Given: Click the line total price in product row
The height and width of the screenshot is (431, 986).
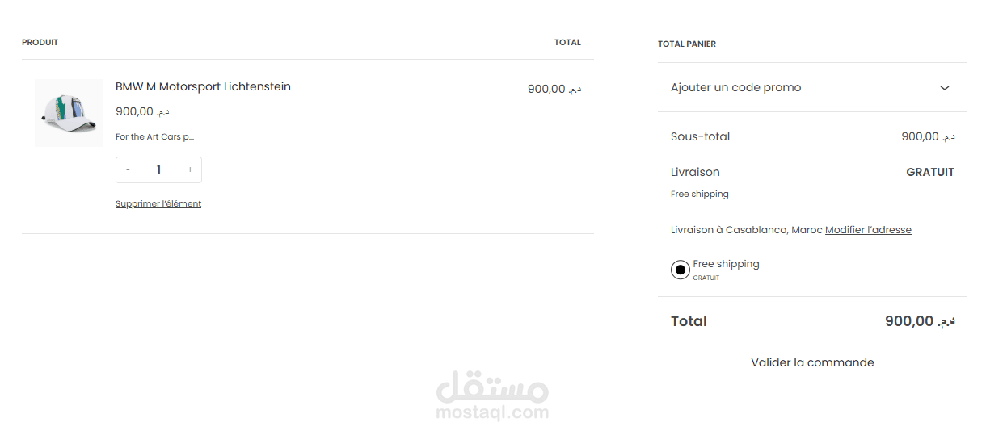Looking at the screenshot, I should 554,89.
